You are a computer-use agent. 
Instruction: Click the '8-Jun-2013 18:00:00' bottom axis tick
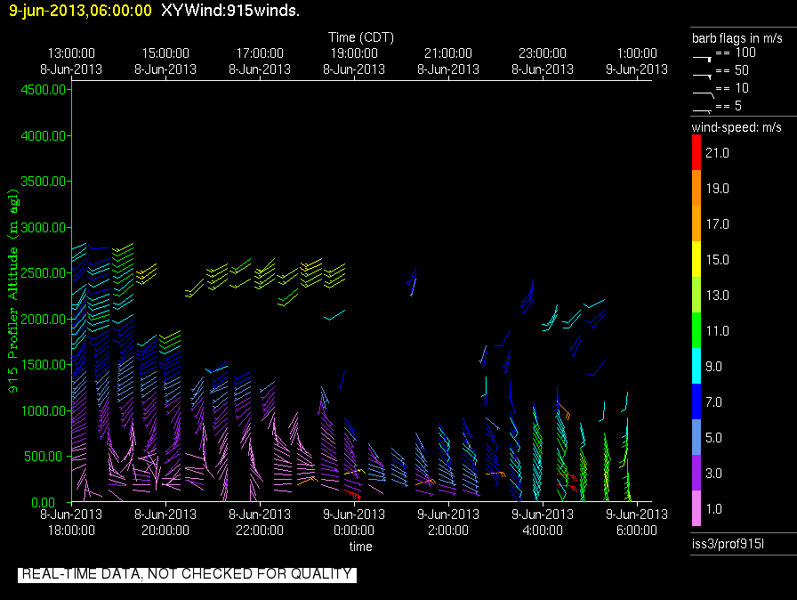point(71,523)
